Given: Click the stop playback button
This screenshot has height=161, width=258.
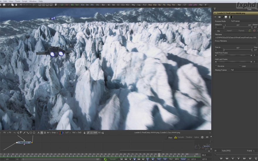Looking at the screenshot, I should 135,159.
